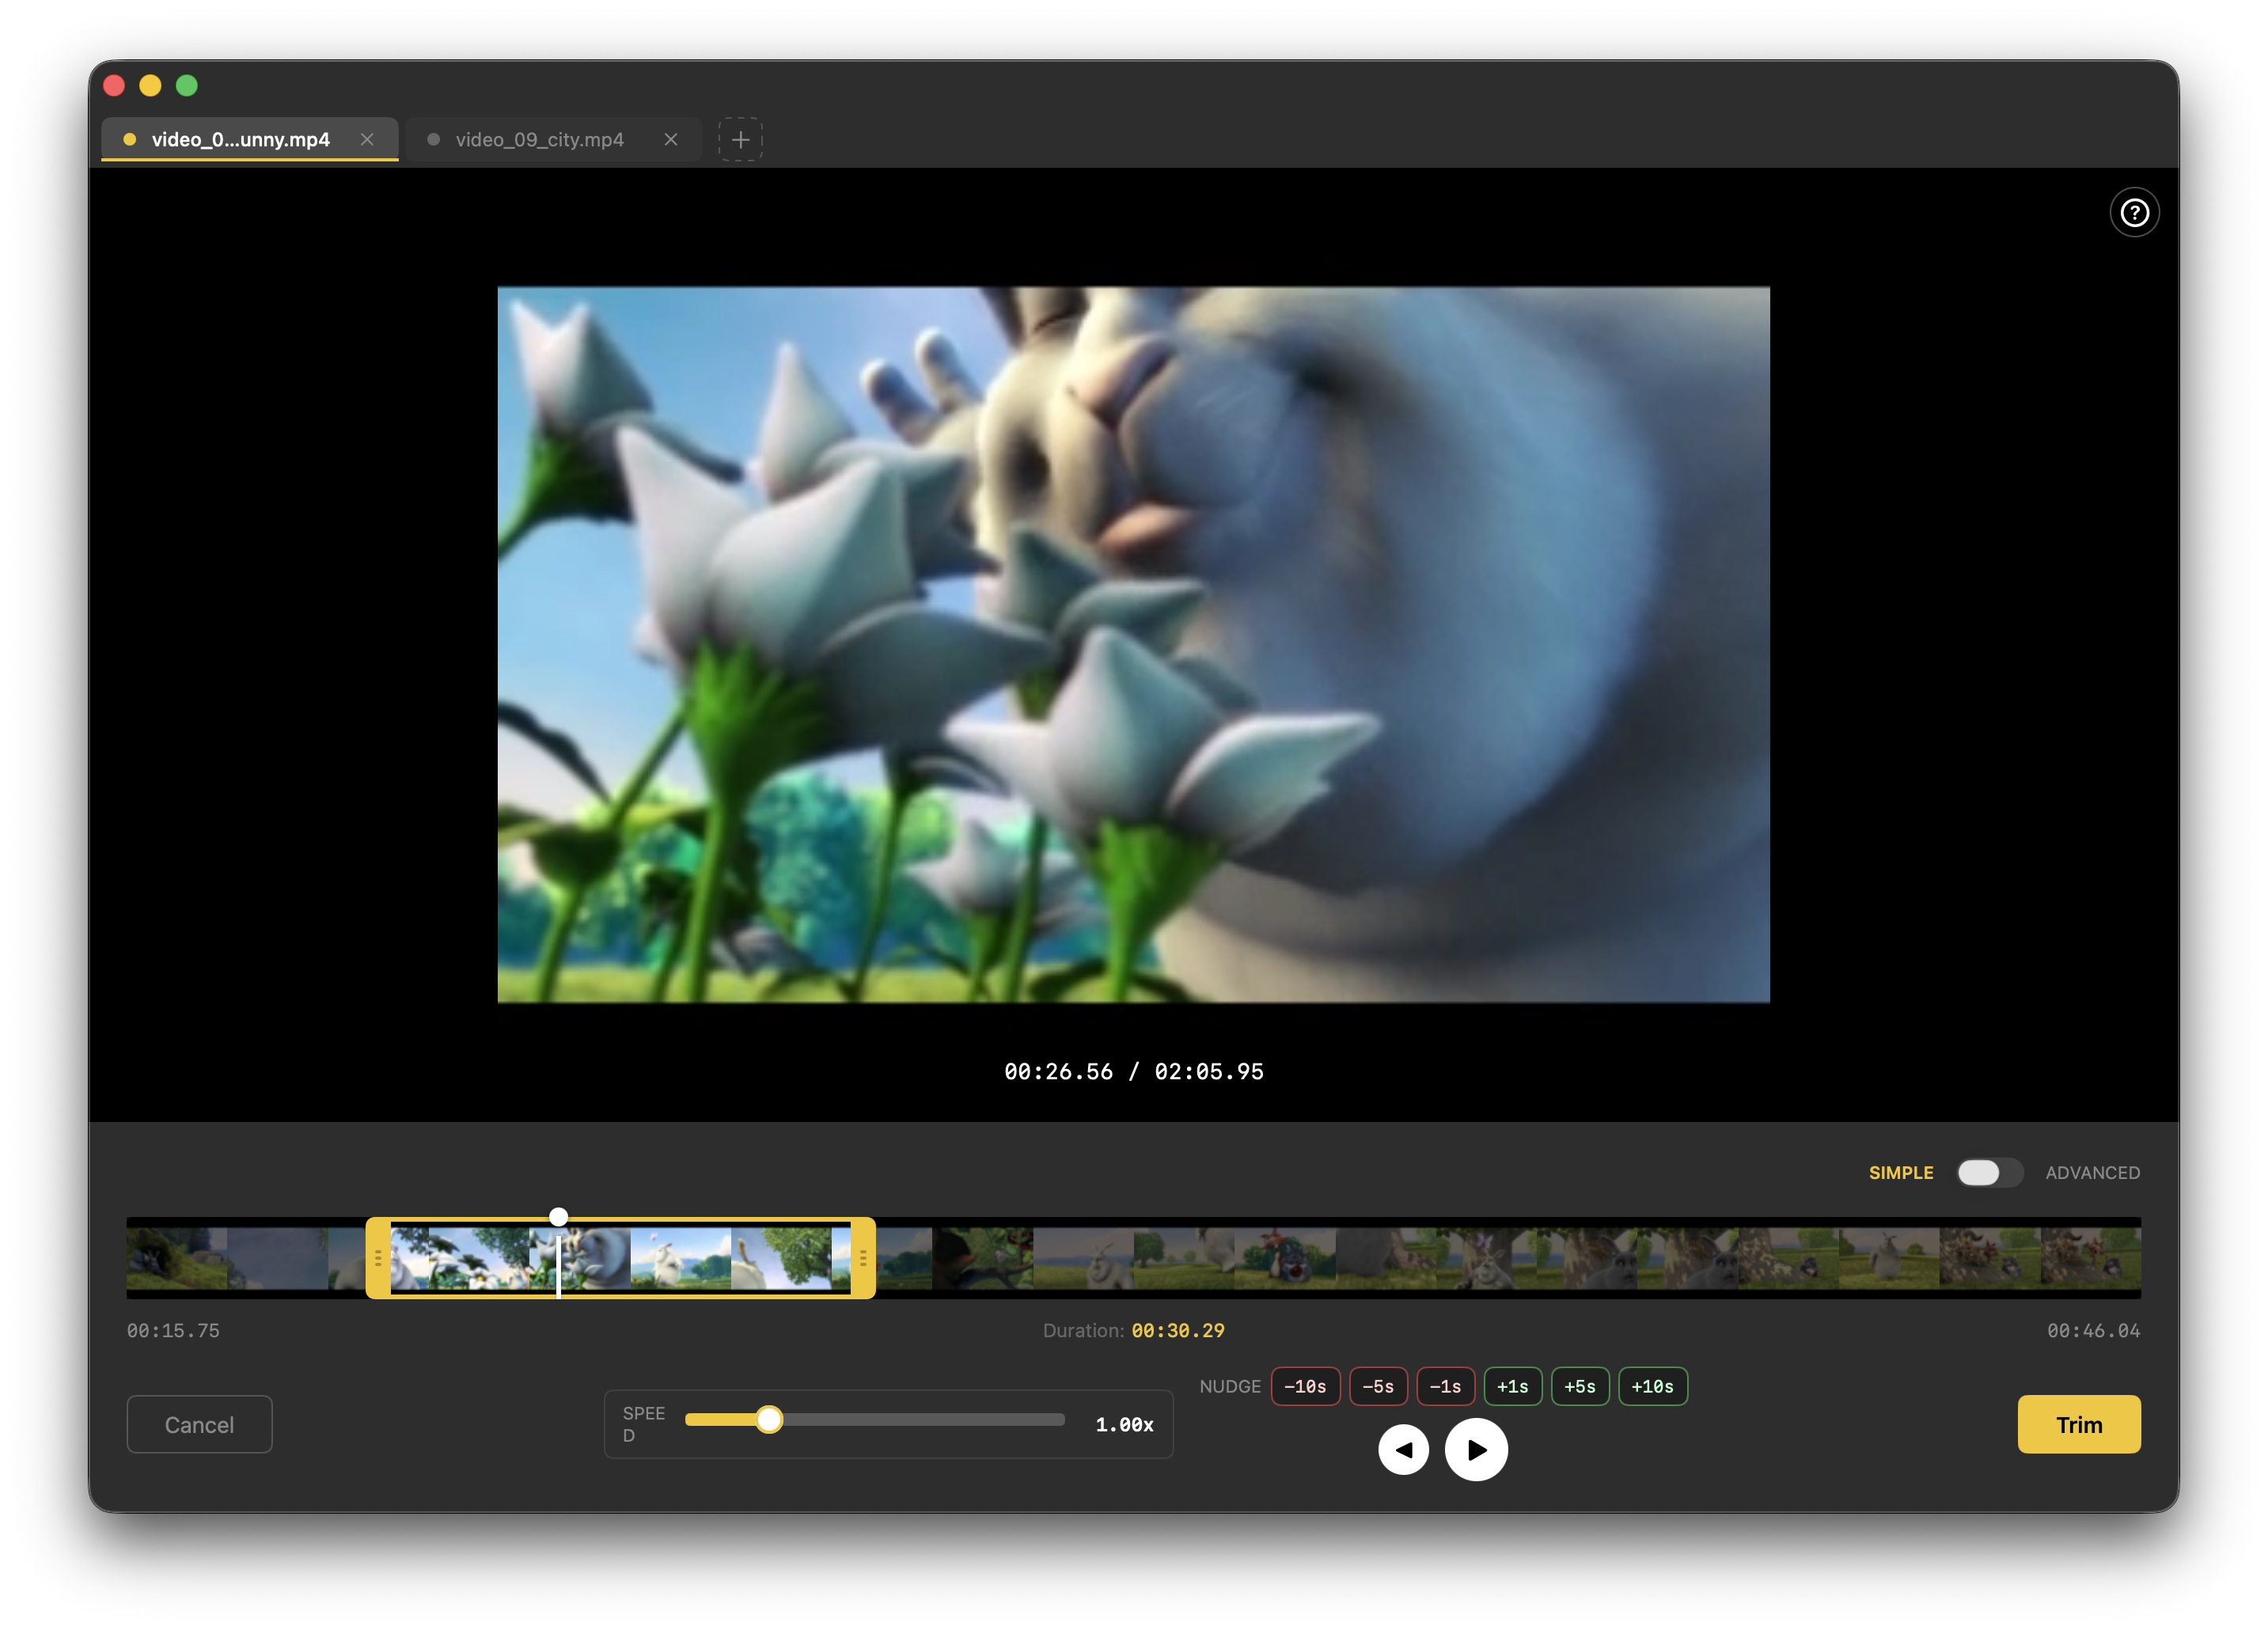Click the last thumbnail in filmstrip
The image size is (2268, 1630).
point(2090,1258)
